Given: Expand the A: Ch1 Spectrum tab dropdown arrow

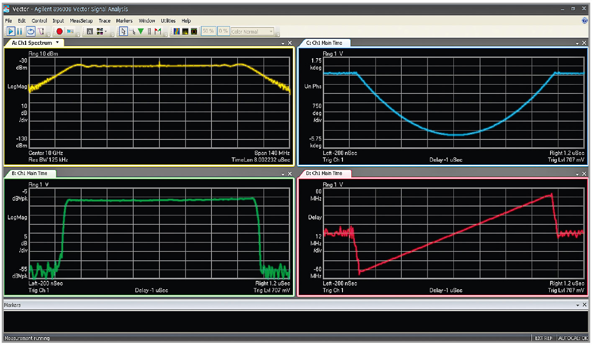Looking at the screenshot, I should [57, 43].
